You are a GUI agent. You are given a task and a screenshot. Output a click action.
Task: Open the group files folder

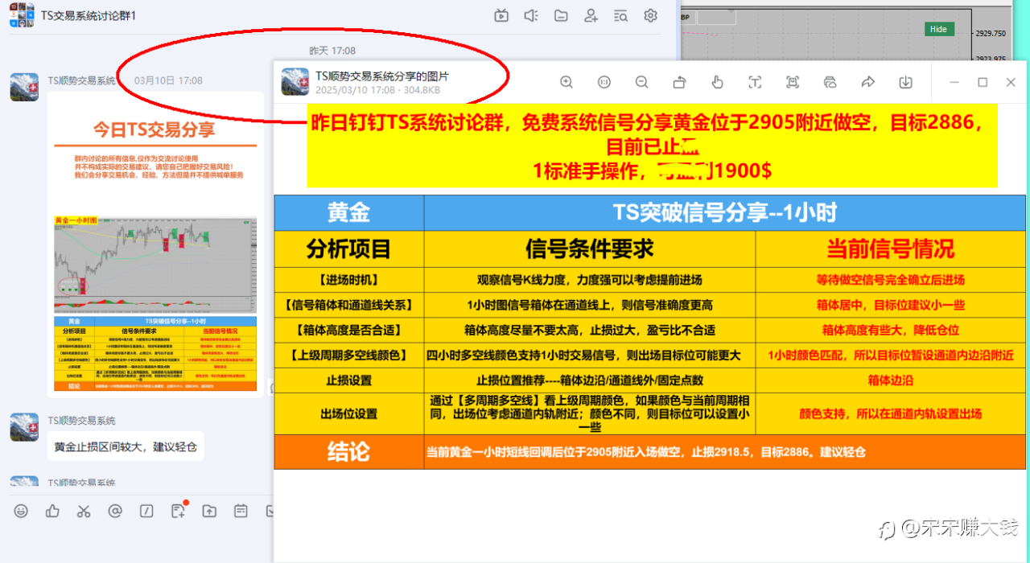click(561, 15)
